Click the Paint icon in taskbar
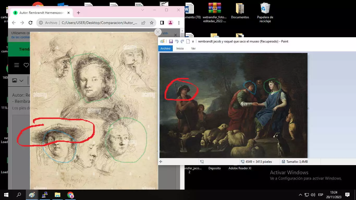 (32, 195)
